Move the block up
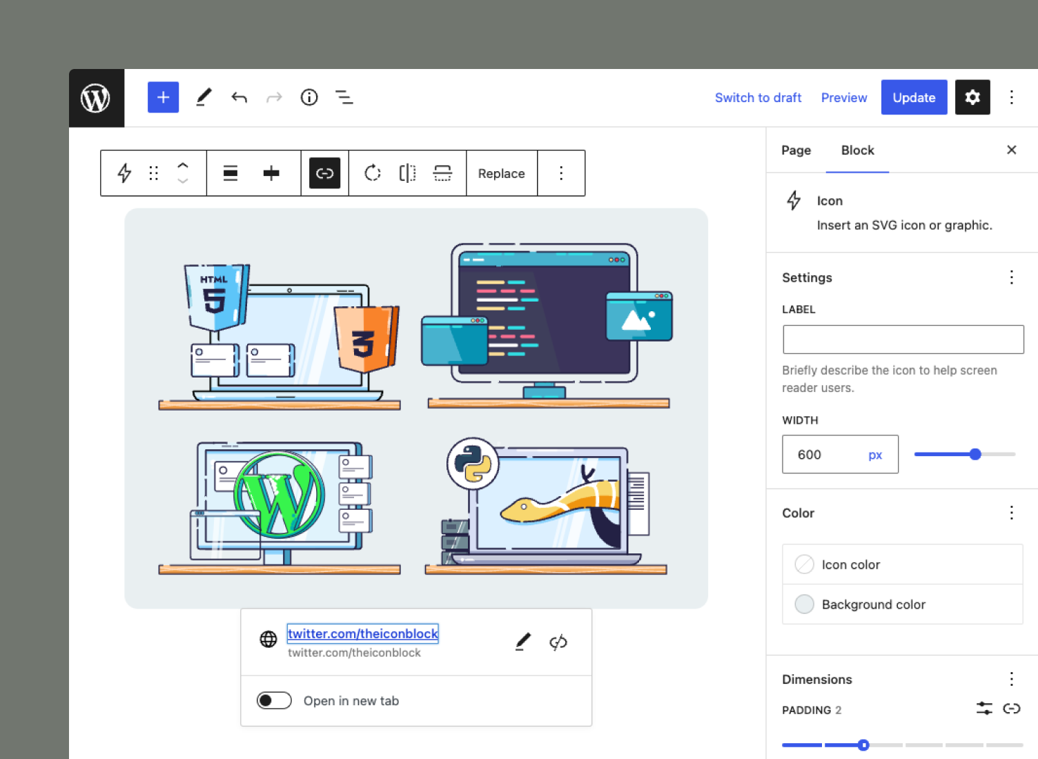This screenshot has width=1038, height=759. click(x=183, y=166)
